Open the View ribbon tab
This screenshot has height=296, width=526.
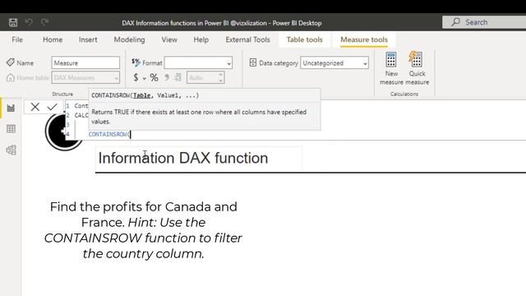point(169,39)
